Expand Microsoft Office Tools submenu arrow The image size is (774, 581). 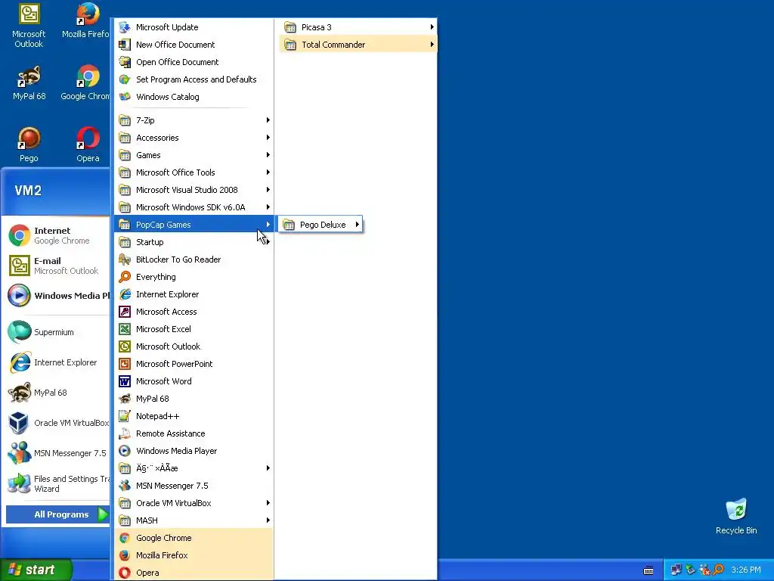point(268,172)
